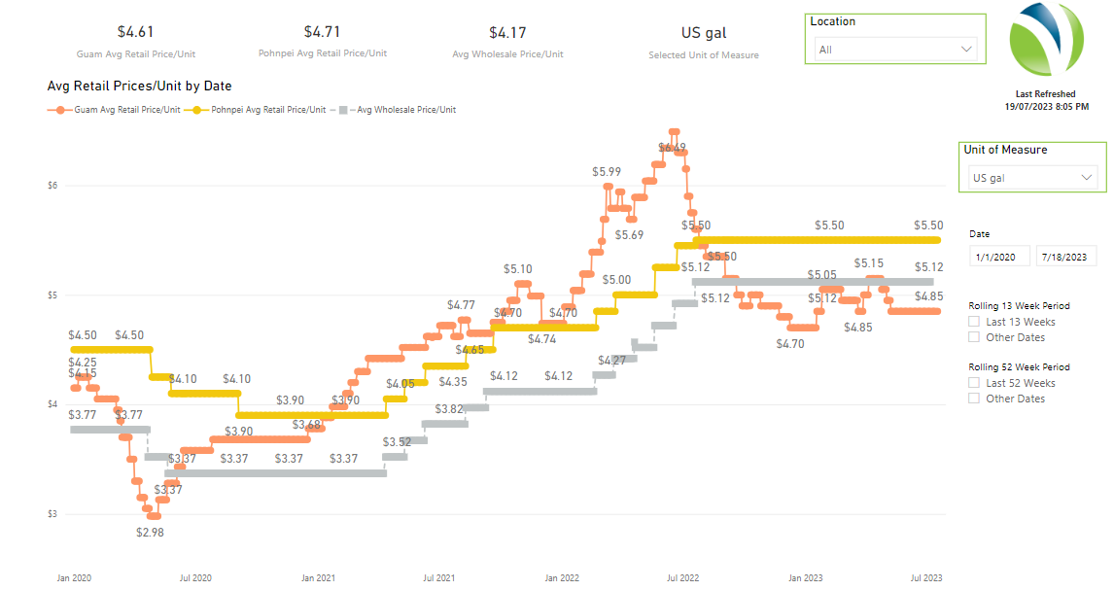Screen dimensions: 1114x590
Task: Click Avg Wholesale legend marker icon
Action: [x=343, y=110]
